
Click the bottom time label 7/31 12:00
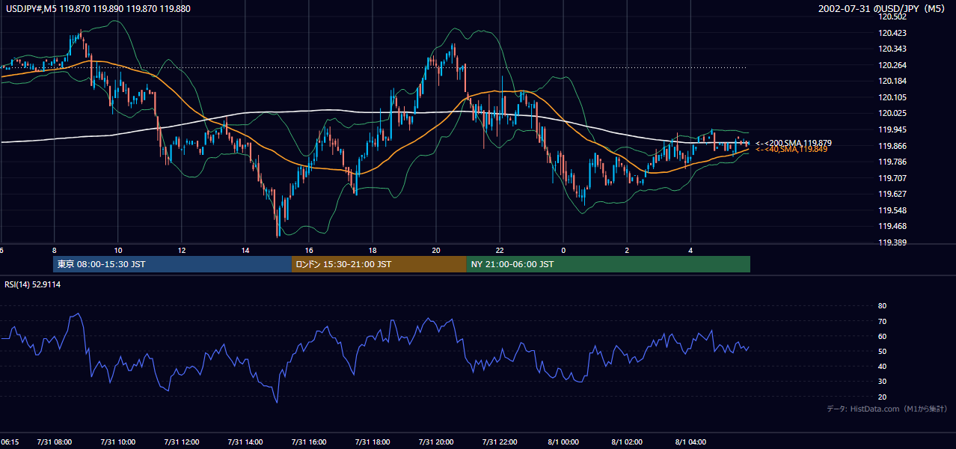pos(182,442)
